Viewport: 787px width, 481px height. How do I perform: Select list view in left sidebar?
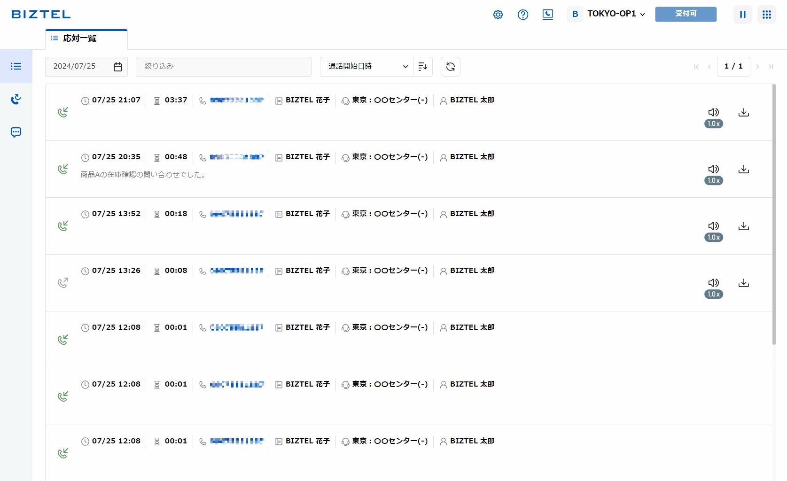16,66
